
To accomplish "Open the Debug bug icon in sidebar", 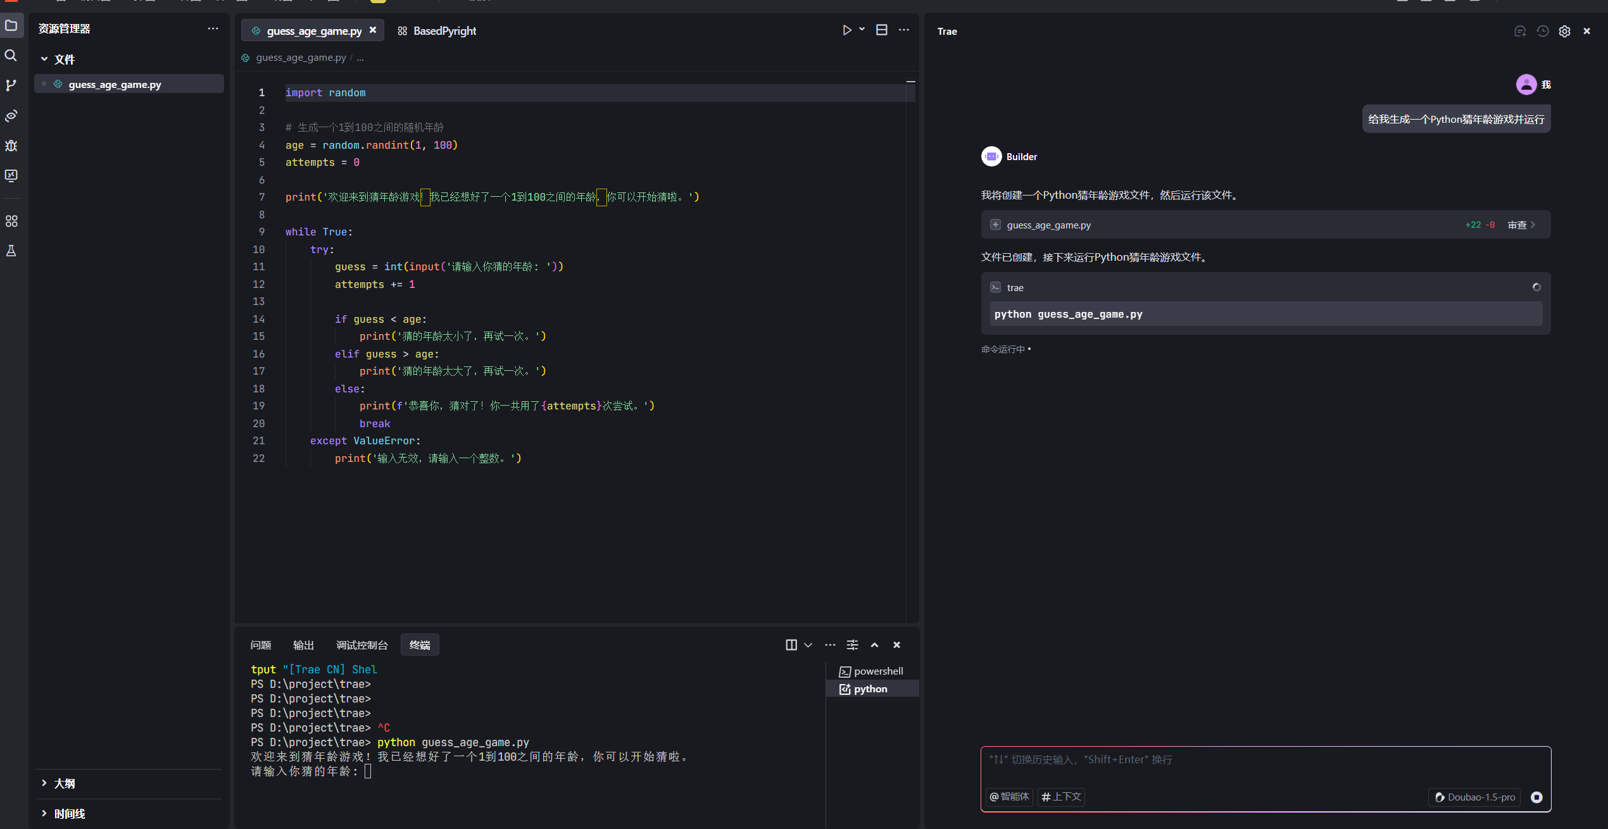I will click(11, 146).
